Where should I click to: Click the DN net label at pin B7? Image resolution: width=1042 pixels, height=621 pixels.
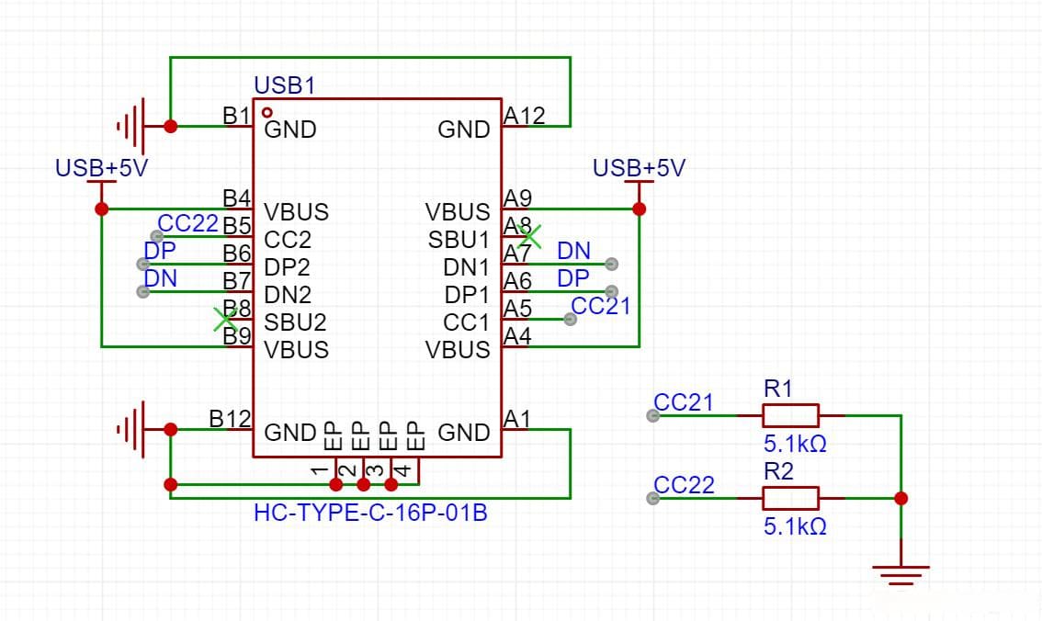[160, 278]
